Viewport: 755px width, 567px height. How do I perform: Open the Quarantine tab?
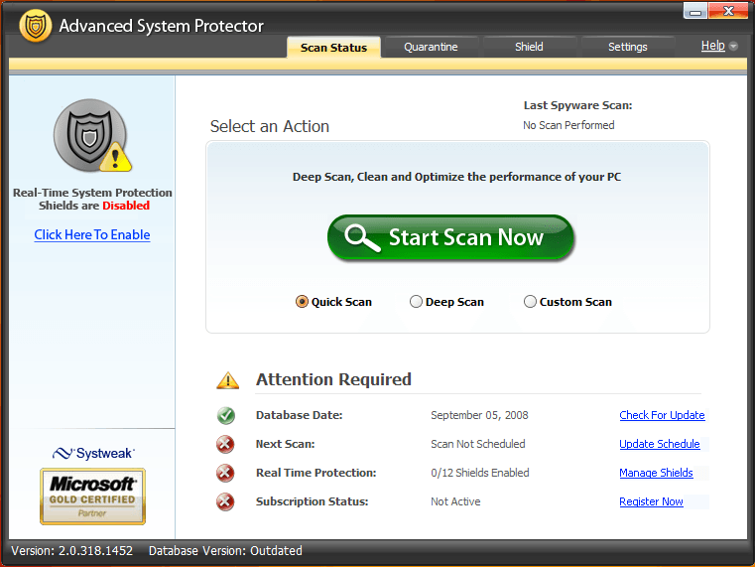click(431, 47)
